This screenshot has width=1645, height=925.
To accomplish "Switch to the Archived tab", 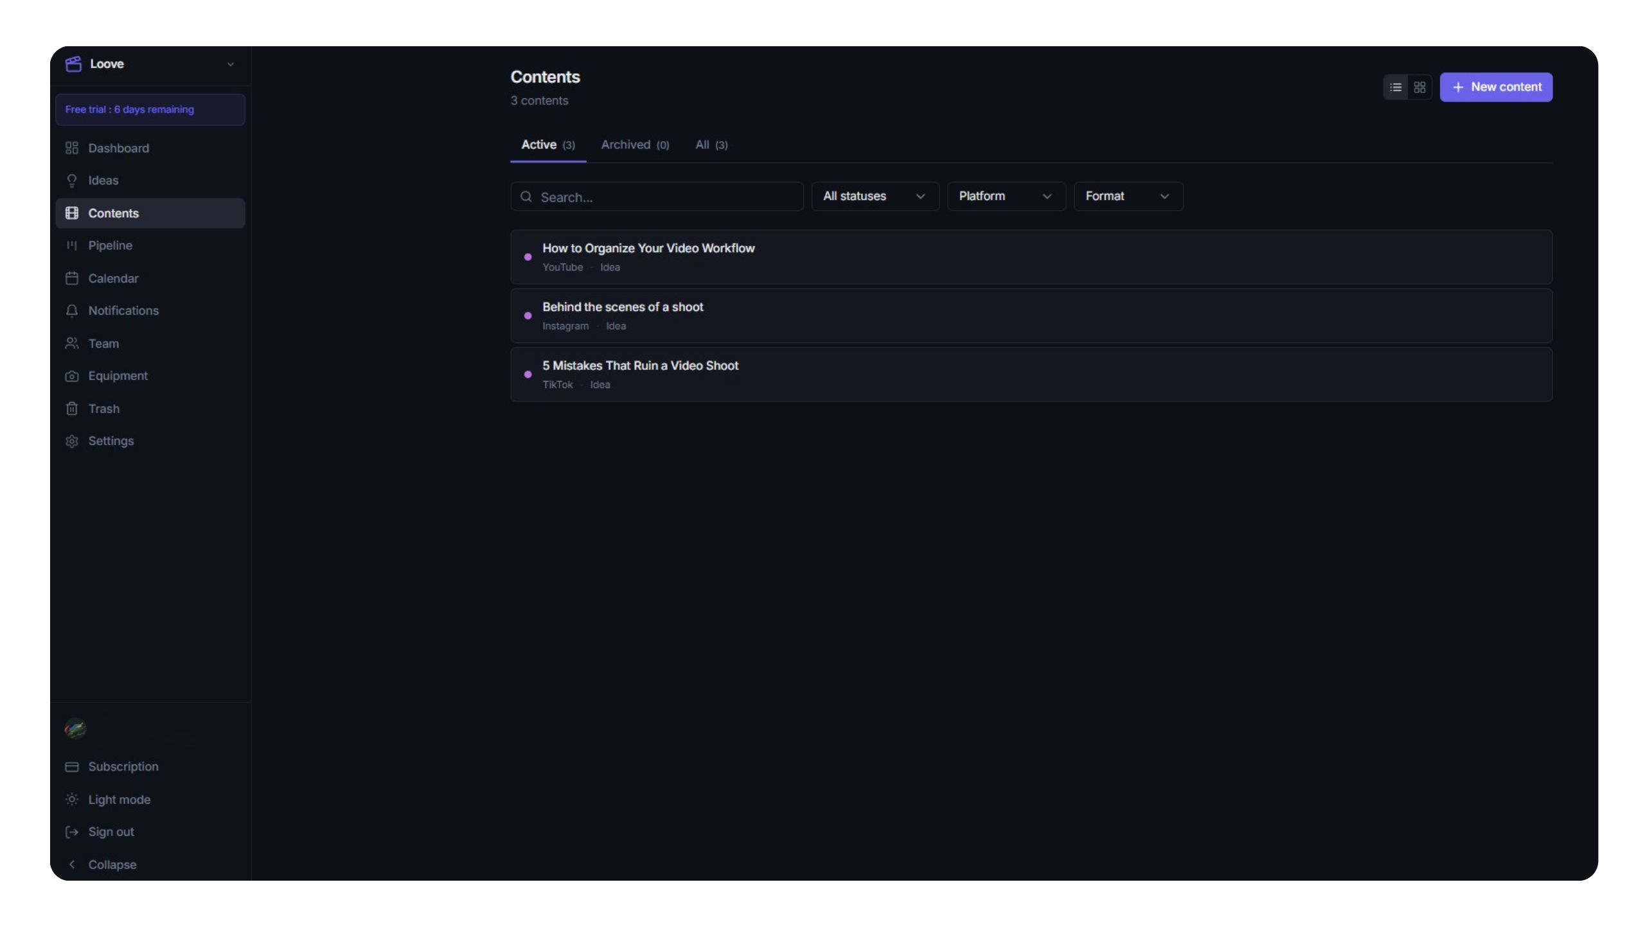I will click(635, 145).
